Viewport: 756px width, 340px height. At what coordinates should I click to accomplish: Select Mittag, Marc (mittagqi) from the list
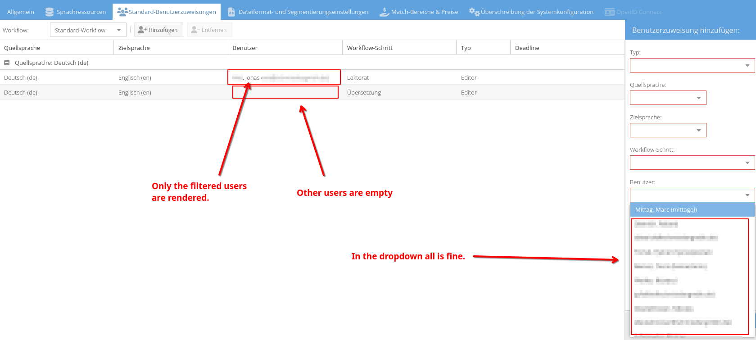[666, 209]
